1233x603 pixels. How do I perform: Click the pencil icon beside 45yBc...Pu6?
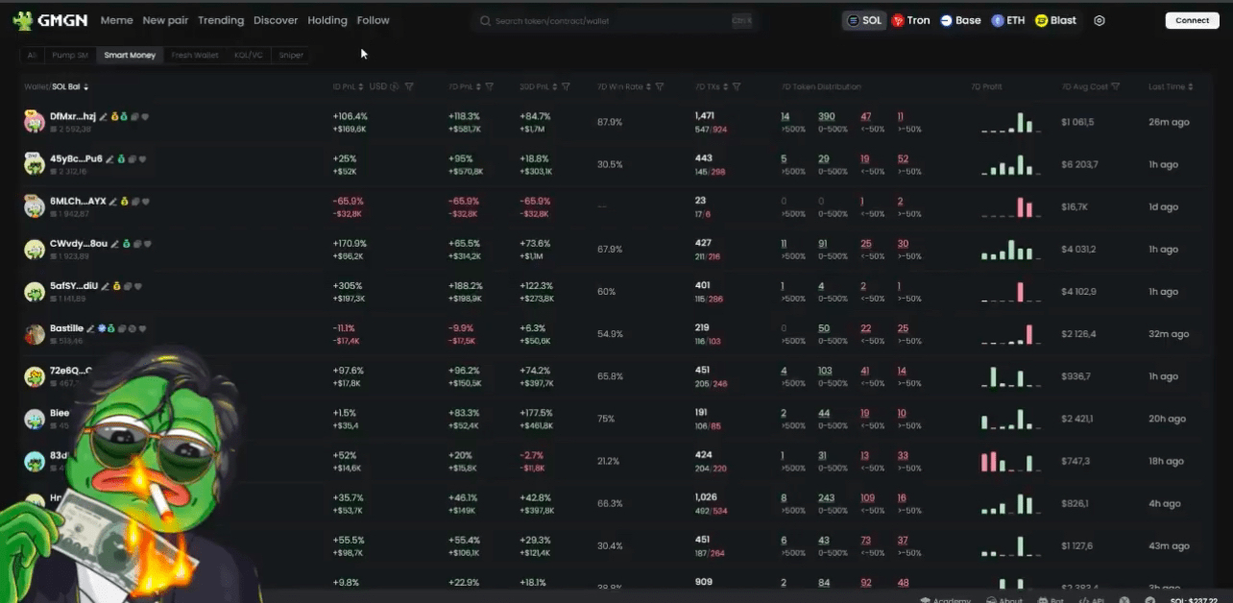(109, 158)
